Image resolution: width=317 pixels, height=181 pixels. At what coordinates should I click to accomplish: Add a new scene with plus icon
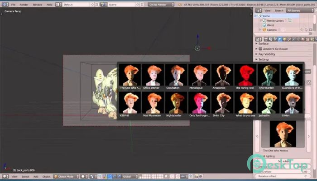(x=138, y=5)
